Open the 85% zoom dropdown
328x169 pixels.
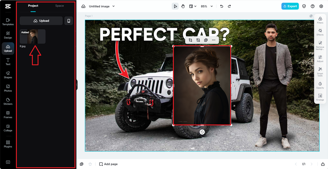point(207,6)
